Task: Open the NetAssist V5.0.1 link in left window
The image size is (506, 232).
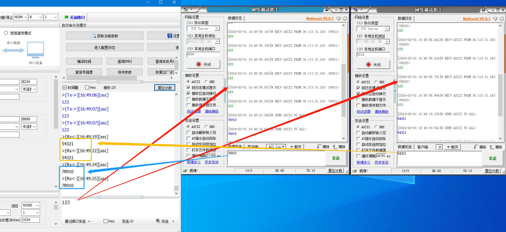Action: click(x=320, y=19)
